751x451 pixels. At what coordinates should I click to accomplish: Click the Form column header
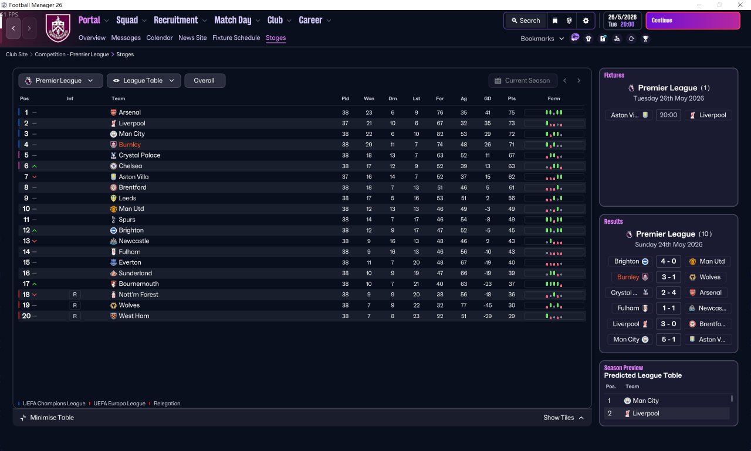point(554,98)
